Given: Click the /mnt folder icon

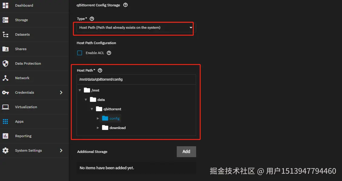Looking at the screenshot, I should [x=87, y=90].
